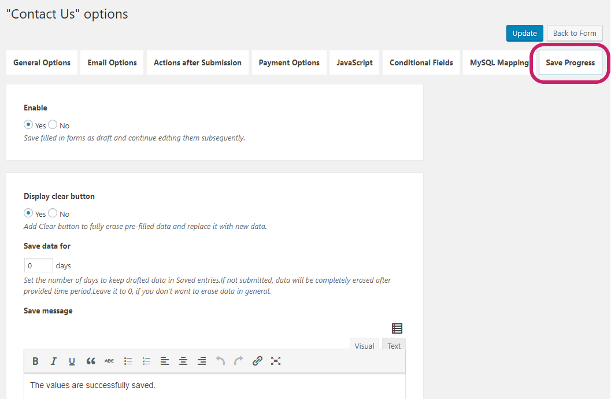Screen dimensions: 611x399
Task: Toggle fullscreen editor mode icon
Action: click(x=276, y=361)
